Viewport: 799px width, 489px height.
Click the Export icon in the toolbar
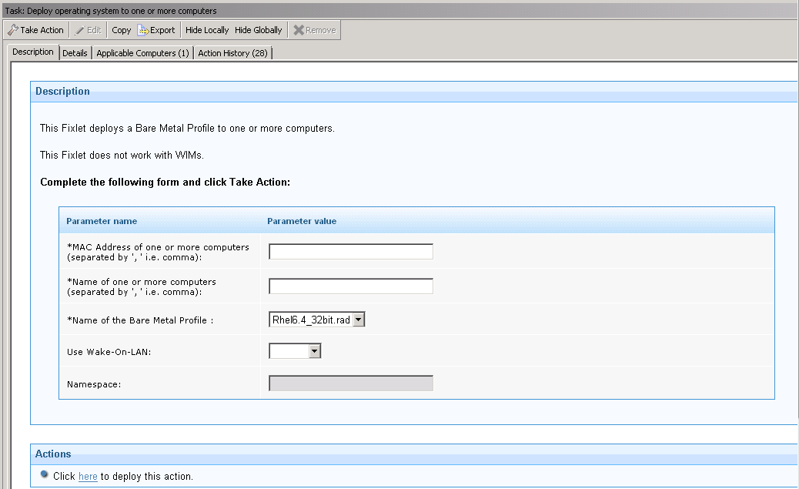143,29
